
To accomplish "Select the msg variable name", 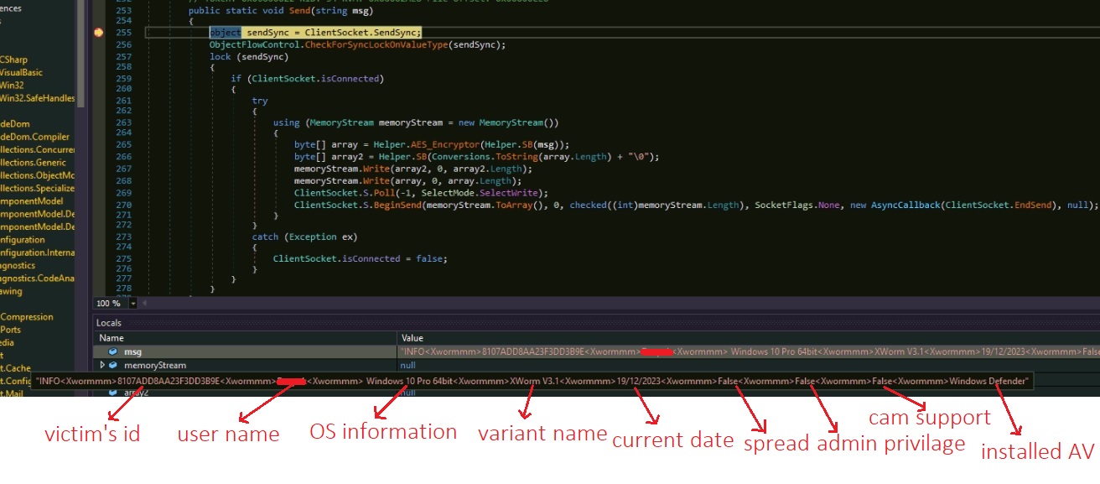I will click(x=132, y=351).
